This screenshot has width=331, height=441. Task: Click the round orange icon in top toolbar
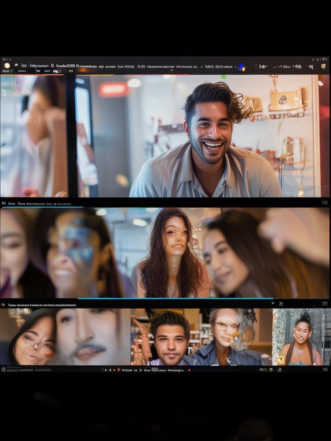(7, 65)
